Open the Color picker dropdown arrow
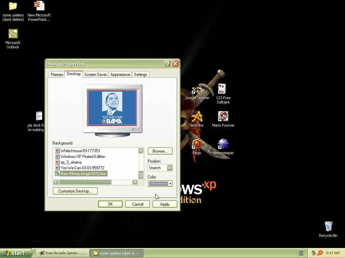 point(170,184)
